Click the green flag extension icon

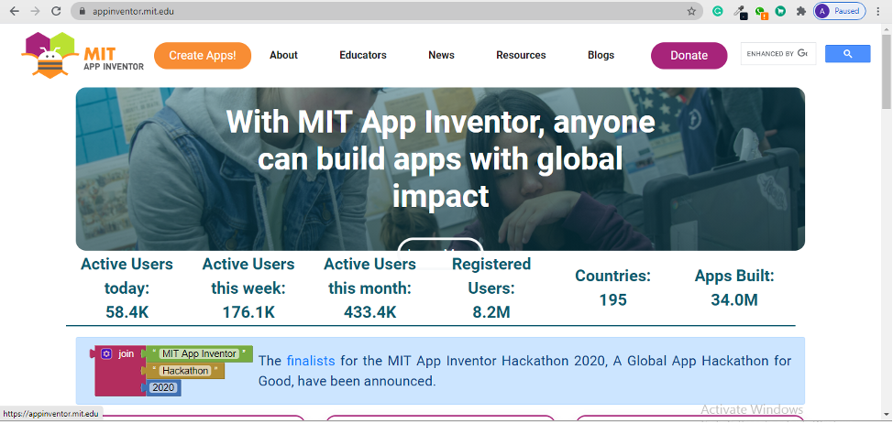781,11
